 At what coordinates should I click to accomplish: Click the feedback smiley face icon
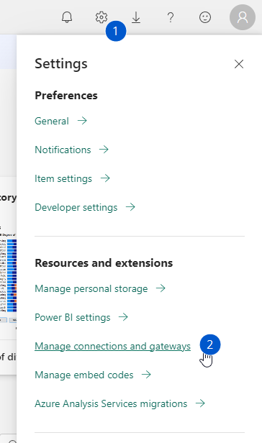(x=205, y=17)
